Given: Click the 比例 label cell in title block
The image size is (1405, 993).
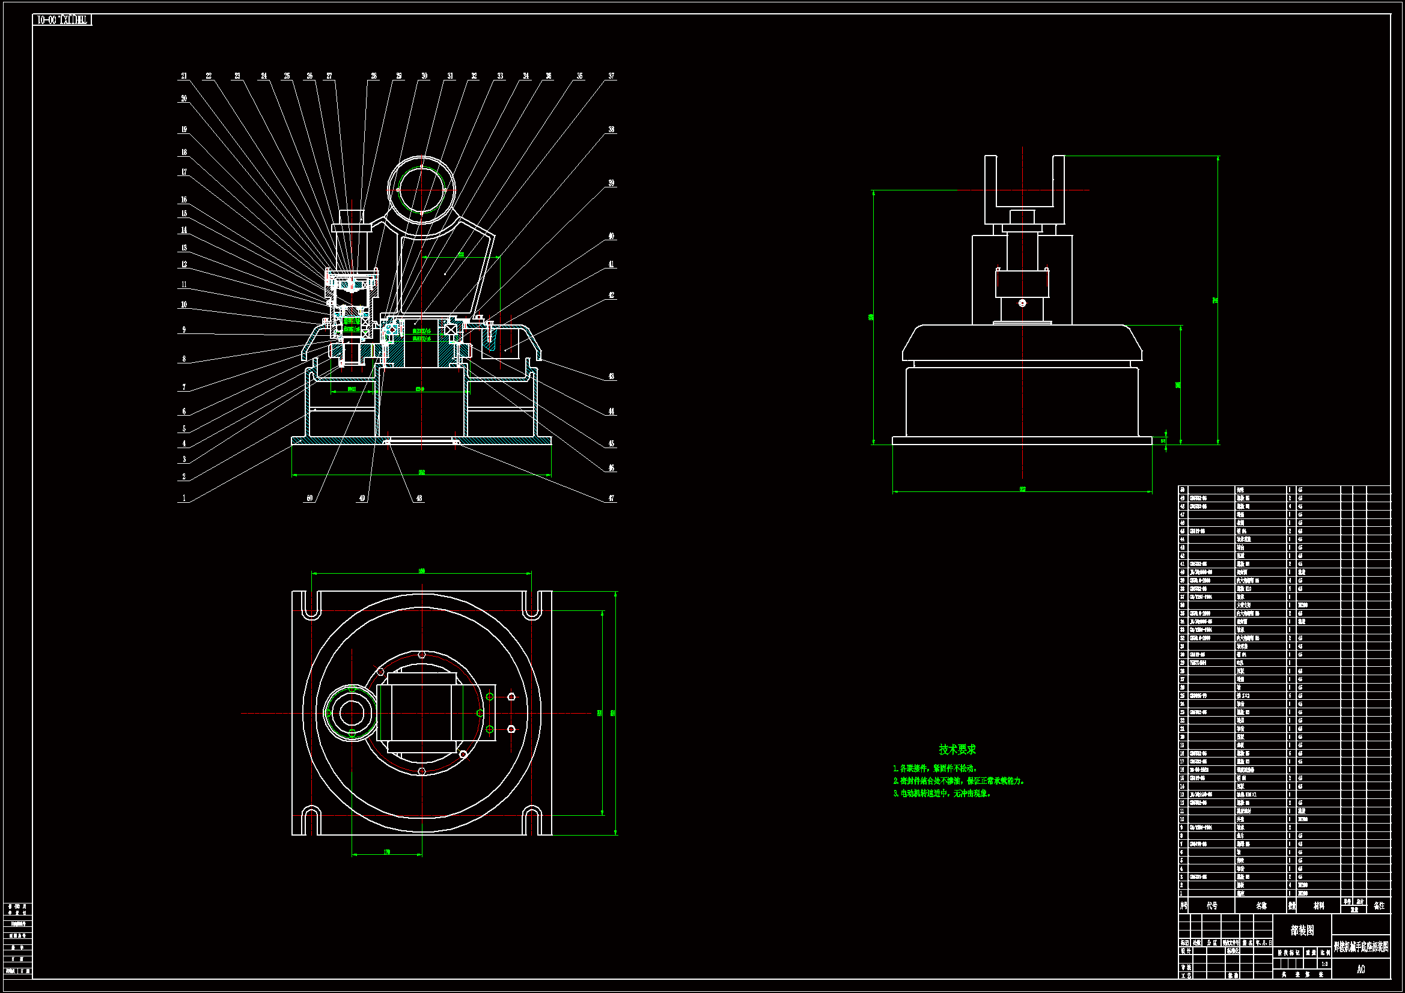Looking at the screenshot, I should 1324,953.
